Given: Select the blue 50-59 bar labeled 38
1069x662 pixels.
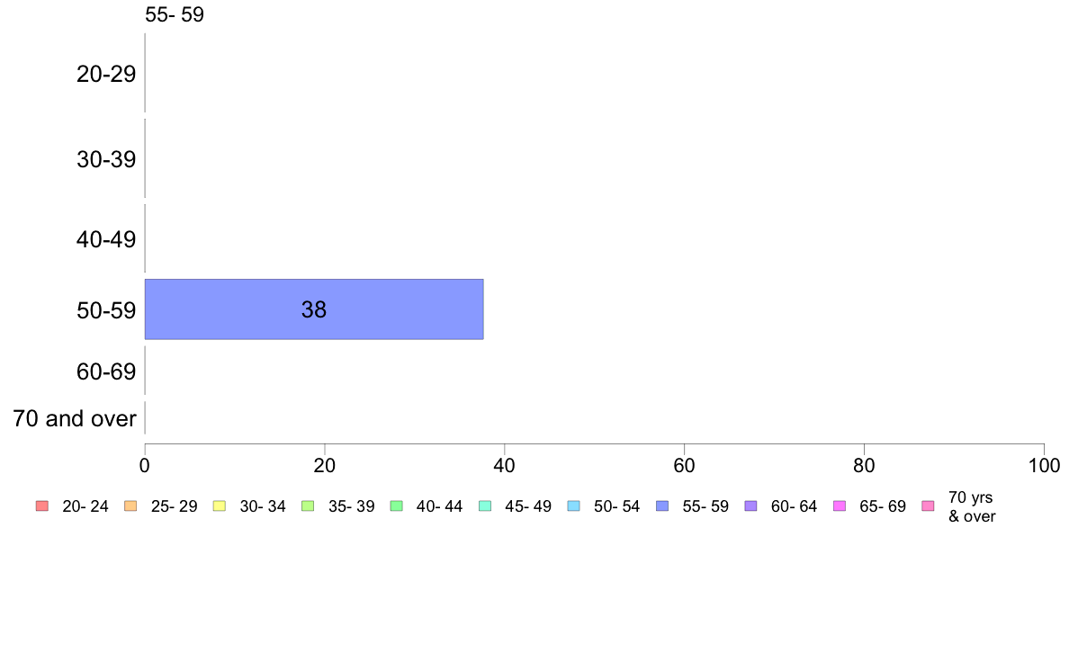Looking at the screenshot, I should 314,309.
